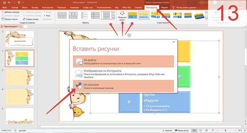247x133 pixels.
Task: Undo the last action
Action: point(9,3)
